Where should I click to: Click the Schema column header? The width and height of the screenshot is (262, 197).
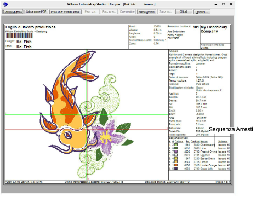pos(223,142)
